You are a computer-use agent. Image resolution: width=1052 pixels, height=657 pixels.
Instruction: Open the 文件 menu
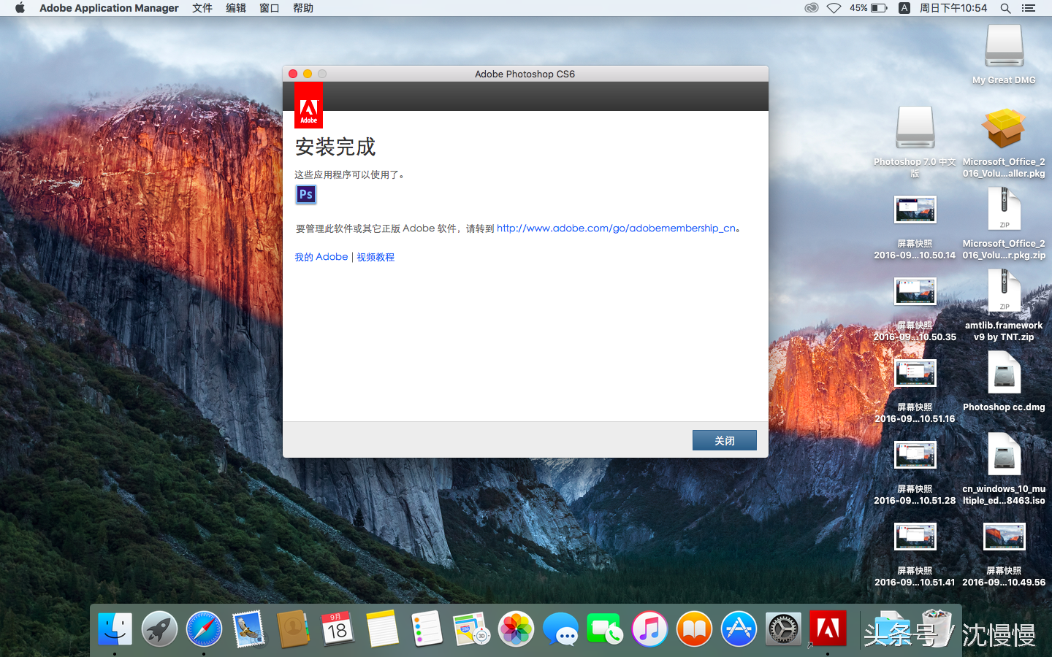202,8
